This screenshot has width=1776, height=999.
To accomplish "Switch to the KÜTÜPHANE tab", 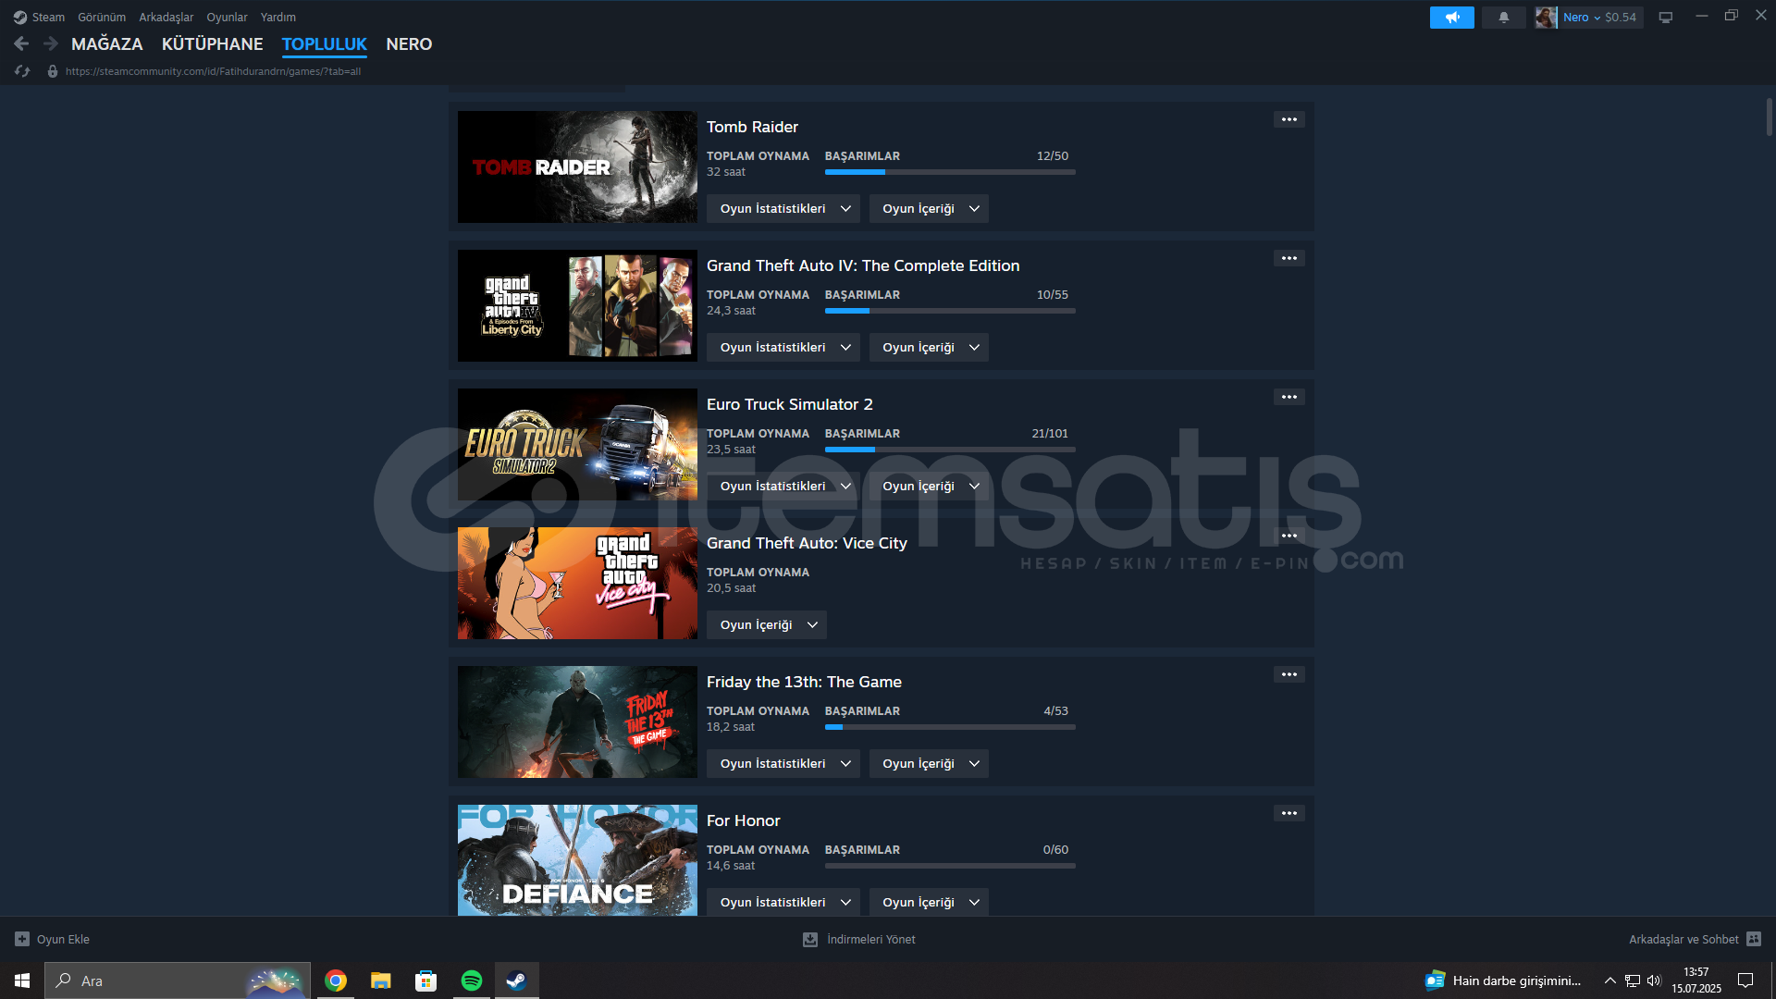I will coord(213,43).
